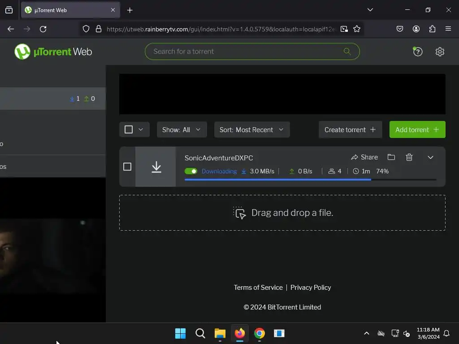Bookmark the page with the star icon

point(356,29)
